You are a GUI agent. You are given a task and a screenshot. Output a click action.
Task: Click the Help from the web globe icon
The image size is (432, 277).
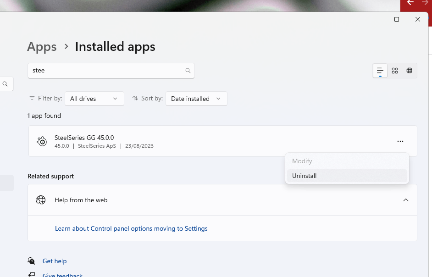click(41, 200)
